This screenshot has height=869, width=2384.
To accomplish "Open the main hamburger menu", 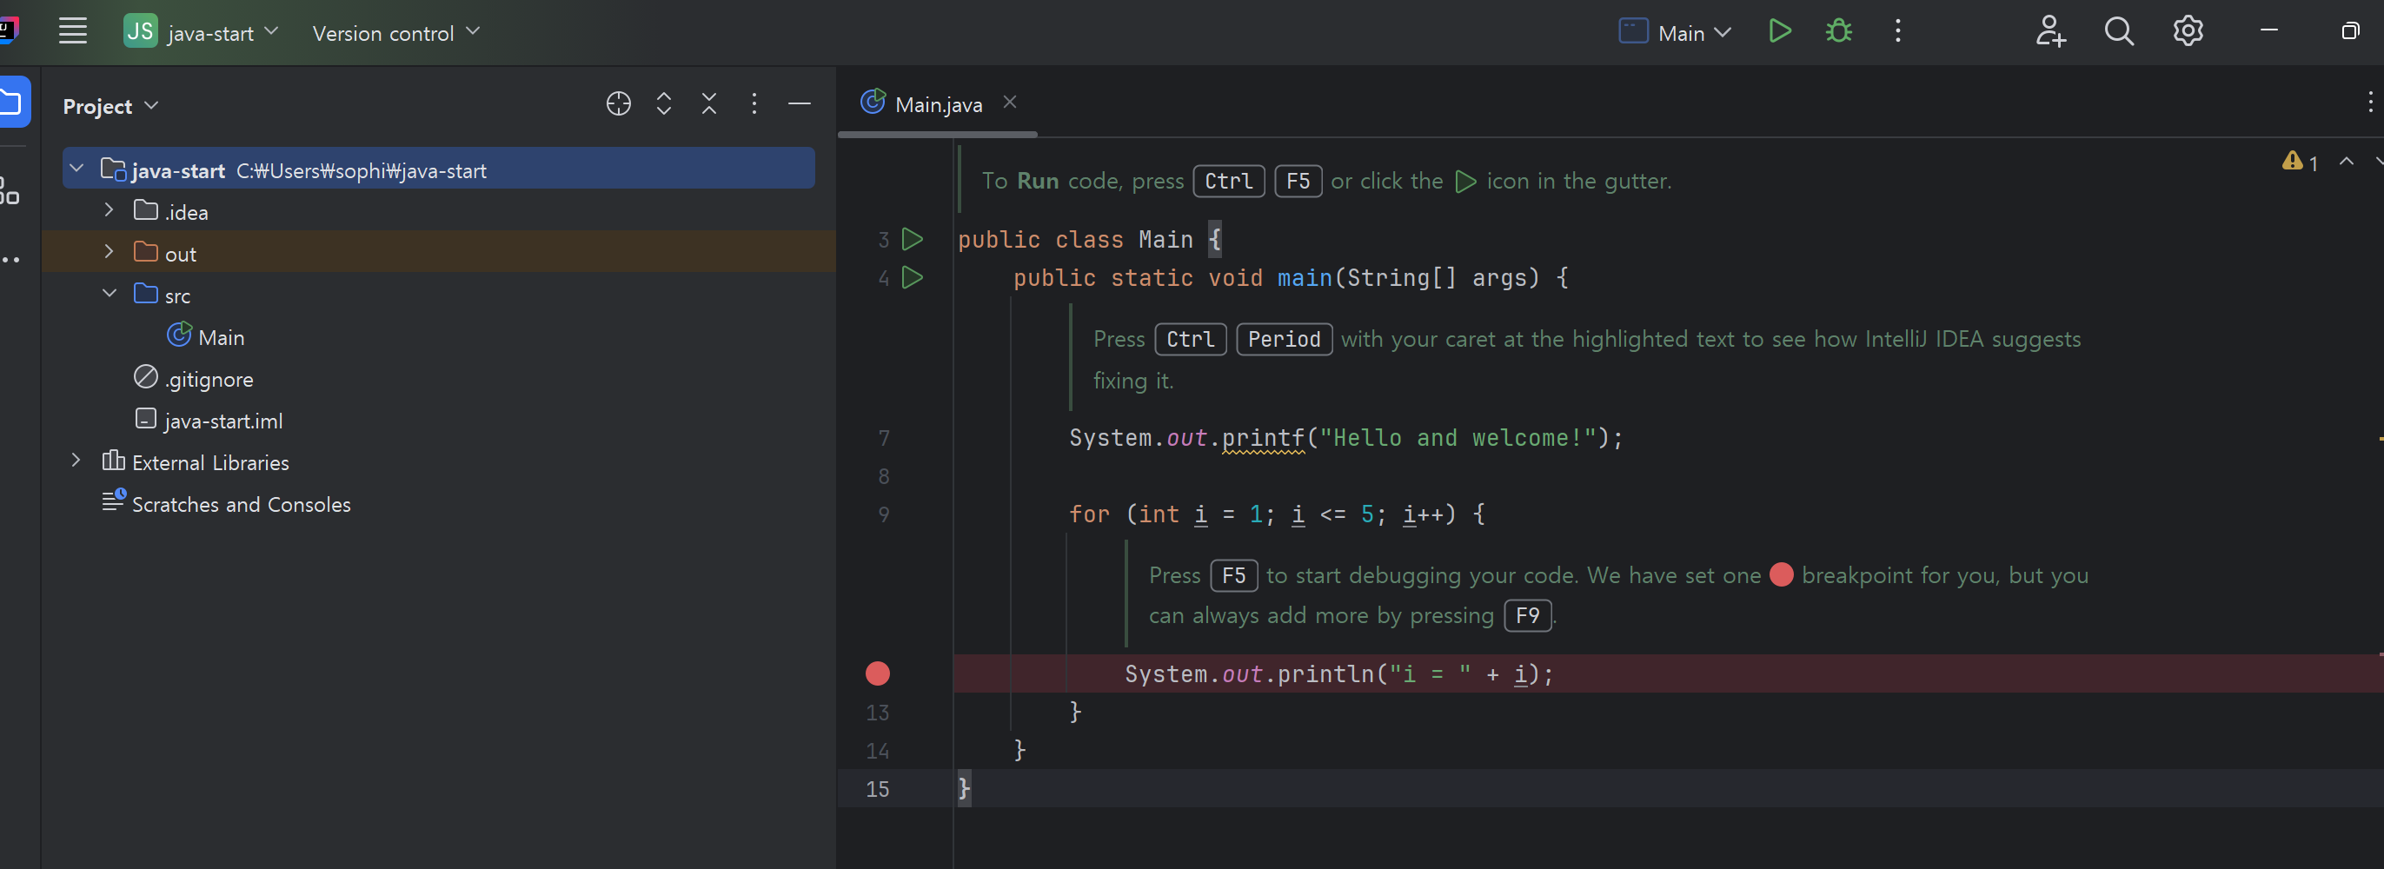I will (72, 31).
